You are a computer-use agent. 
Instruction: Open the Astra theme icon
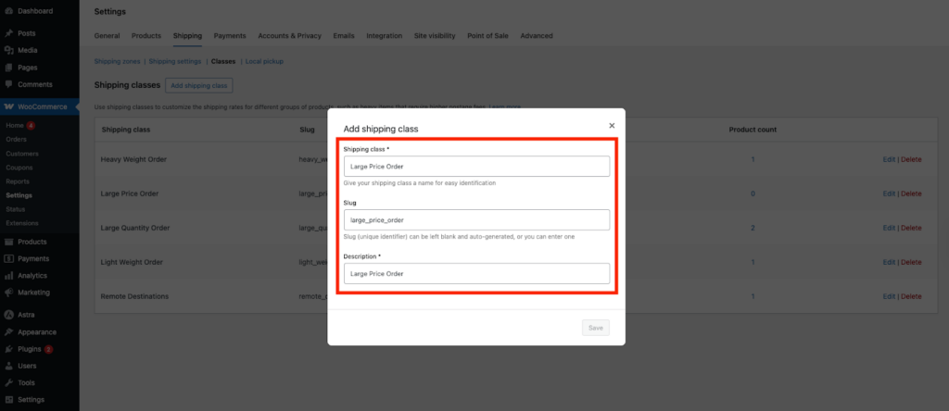point(9,315)
